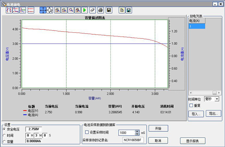This screenshot has width=225, height=147.
Task: Click the 显示报表 button
Action: click(193, 141)
